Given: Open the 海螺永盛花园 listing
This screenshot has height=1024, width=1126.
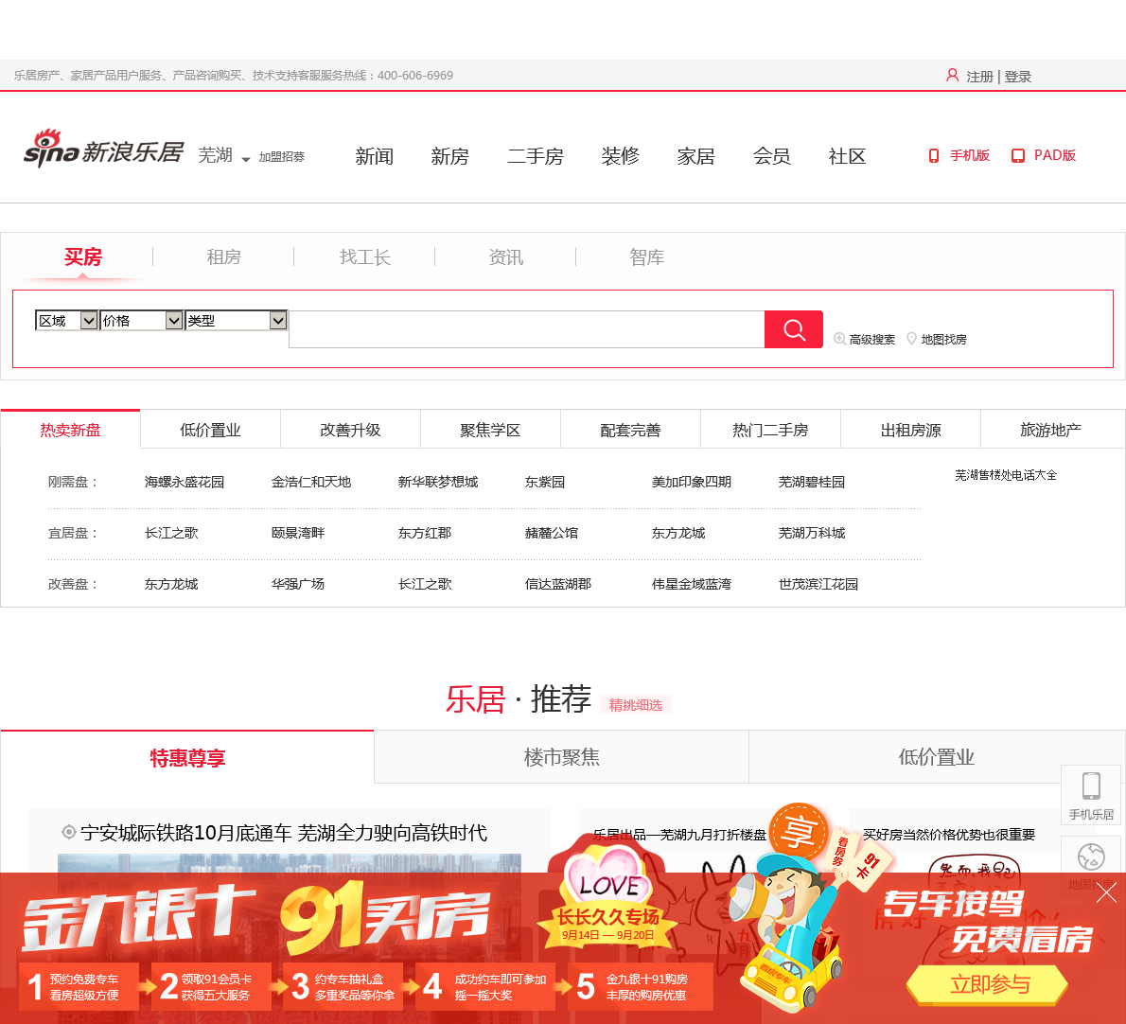Looking at the screenshot, I should 185,482.
